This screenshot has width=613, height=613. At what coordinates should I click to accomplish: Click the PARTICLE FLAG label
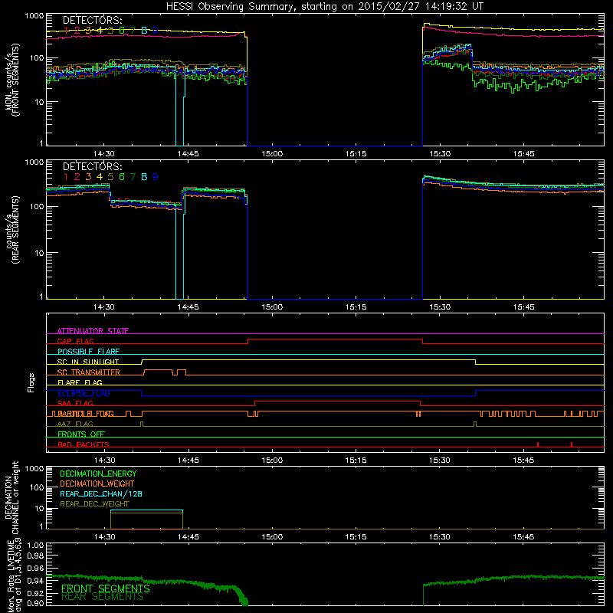click(86, 414)
